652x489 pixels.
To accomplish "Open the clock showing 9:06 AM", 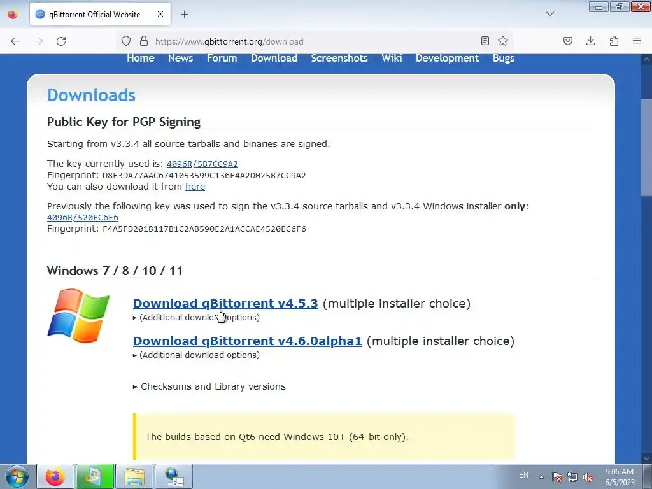I will pos(620,477).
